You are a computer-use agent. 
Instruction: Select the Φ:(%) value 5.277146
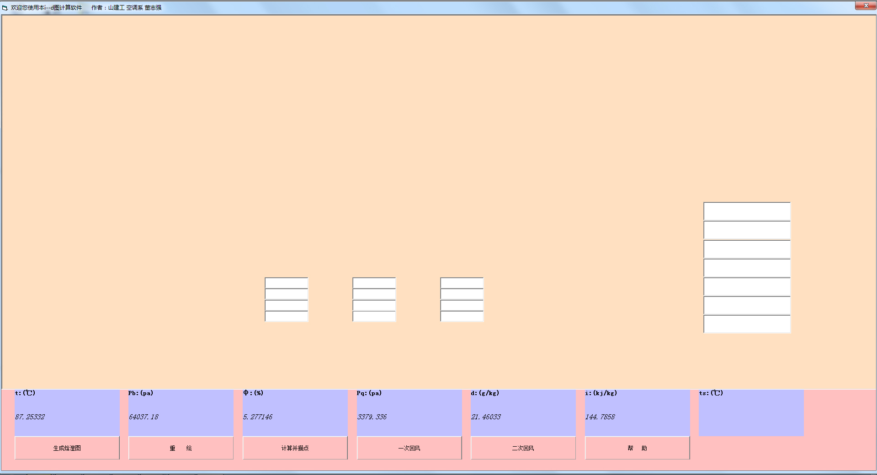[258, 417]
